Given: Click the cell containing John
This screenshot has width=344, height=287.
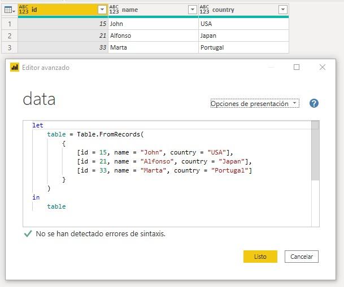Looking at the screenshot, I should click(153, 24).
